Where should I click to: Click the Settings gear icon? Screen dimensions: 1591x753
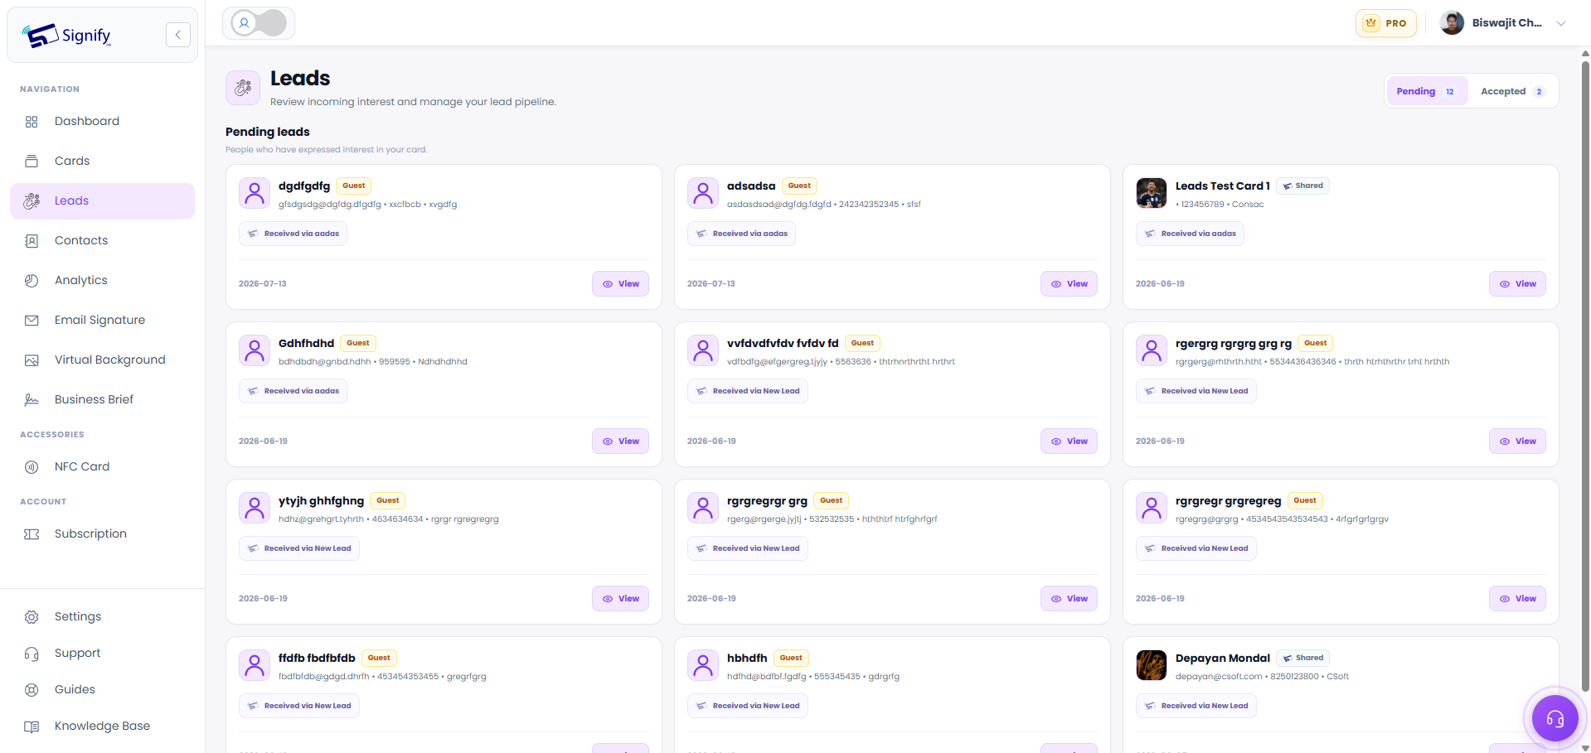click(x=32, y=617)
